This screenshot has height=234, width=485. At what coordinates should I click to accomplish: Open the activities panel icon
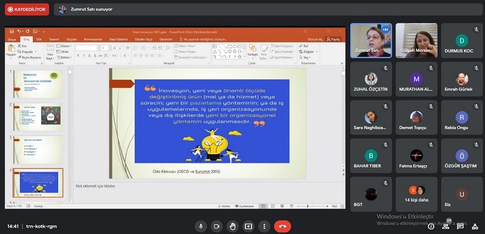(x=475, y=227)
